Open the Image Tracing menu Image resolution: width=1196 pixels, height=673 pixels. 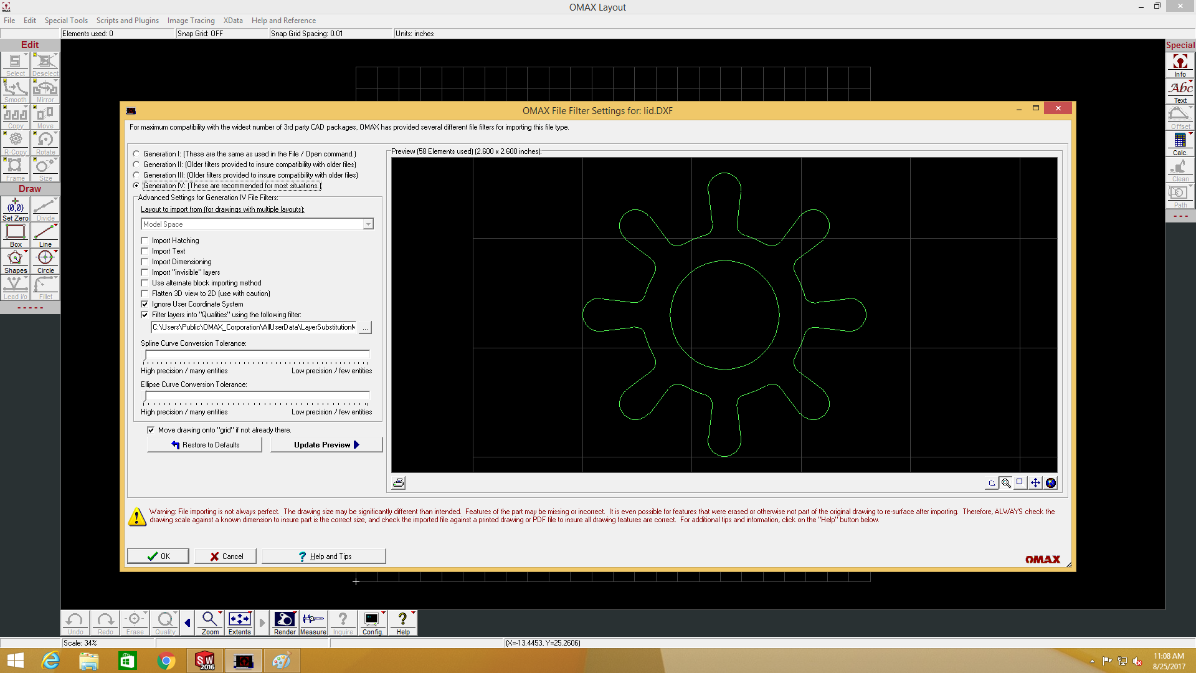191,21
